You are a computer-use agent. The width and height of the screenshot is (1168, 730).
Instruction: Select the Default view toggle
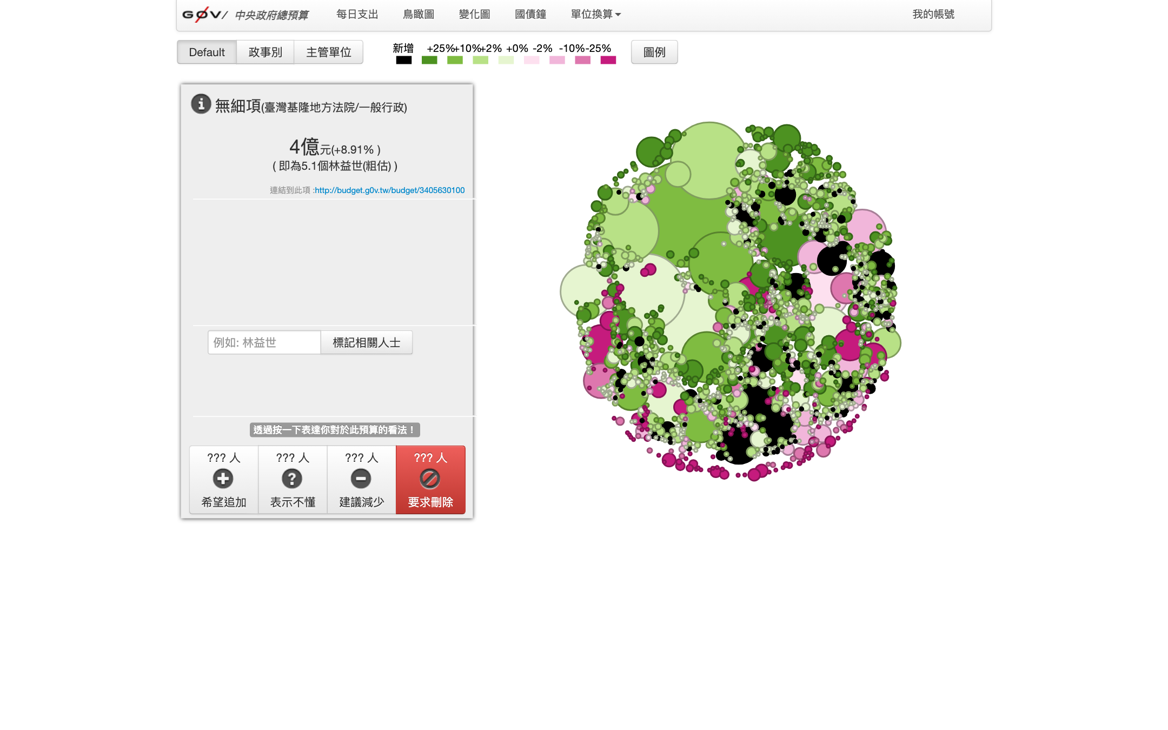tap(207, 52)
